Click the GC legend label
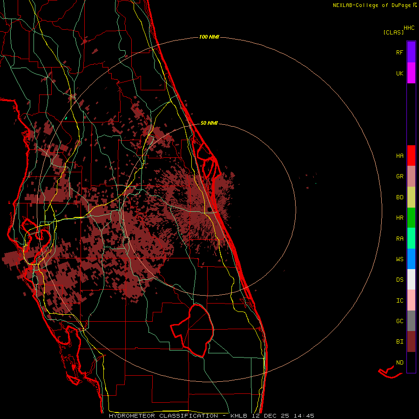 point(399,321)
